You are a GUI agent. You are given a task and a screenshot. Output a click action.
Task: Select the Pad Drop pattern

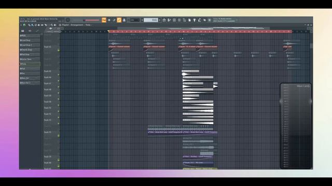[x=30, y=54]
